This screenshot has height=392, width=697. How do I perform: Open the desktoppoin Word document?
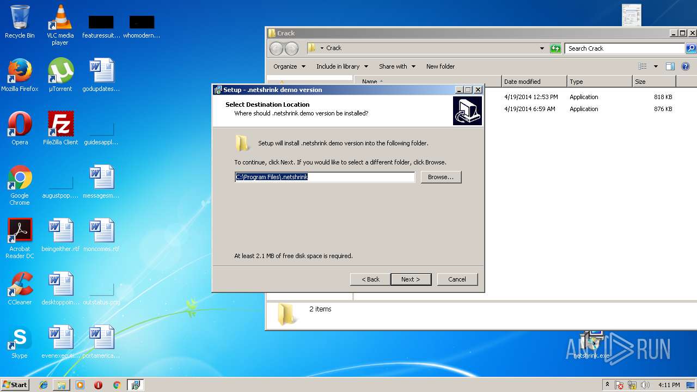click(60, 289)
